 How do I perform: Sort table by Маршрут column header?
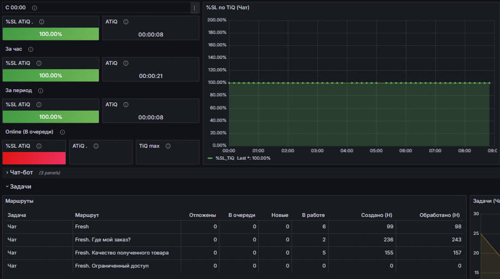pyautogui.click(x=87, y=215)
